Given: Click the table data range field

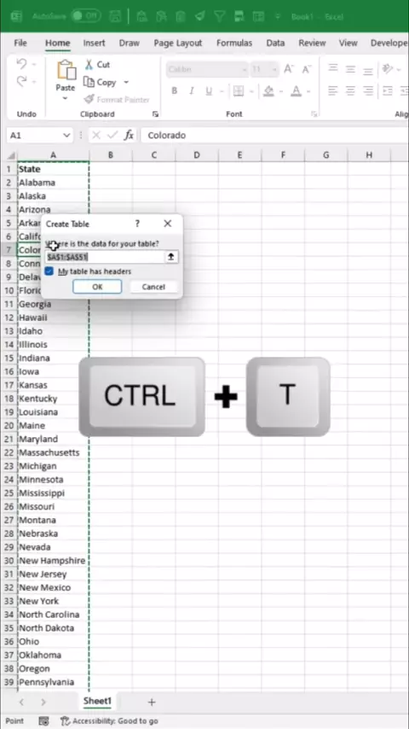Looking at the screenshot, I should [x=106, y=257].
